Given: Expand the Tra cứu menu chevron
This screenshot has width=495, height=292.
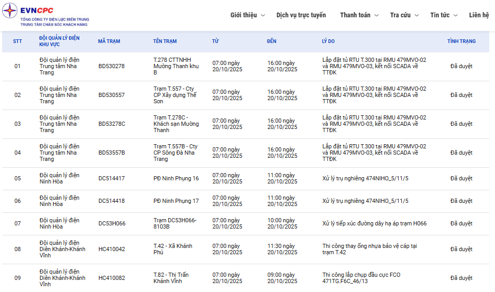Looking at the screenshot, I should coord(416,16).
